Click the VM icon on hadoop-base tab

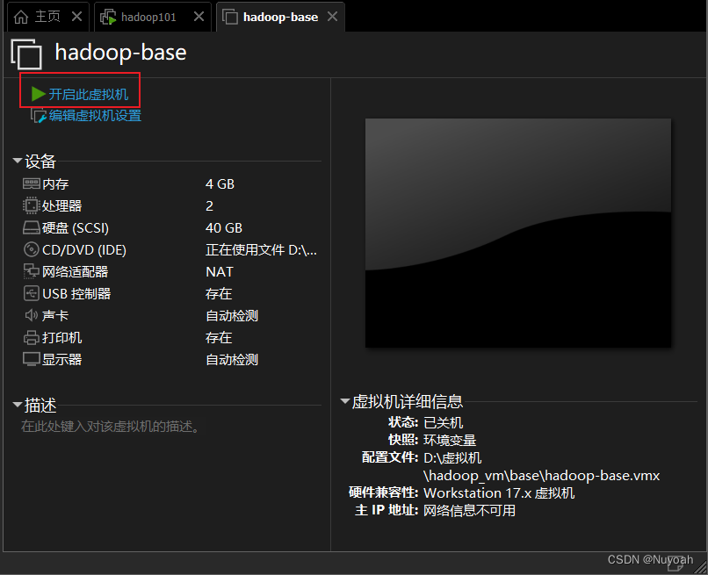point(230,18)
